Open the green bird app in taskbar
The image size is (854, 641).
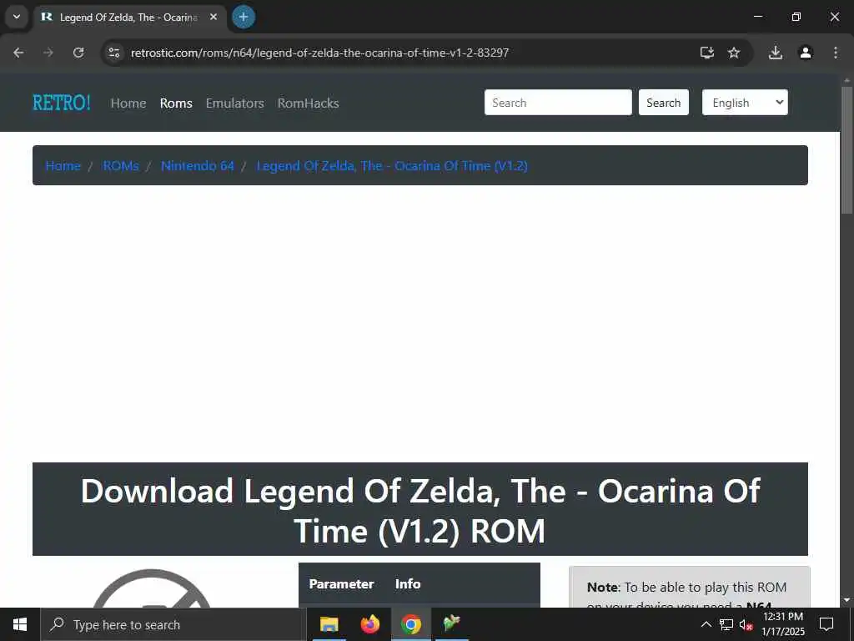(452, 624)
